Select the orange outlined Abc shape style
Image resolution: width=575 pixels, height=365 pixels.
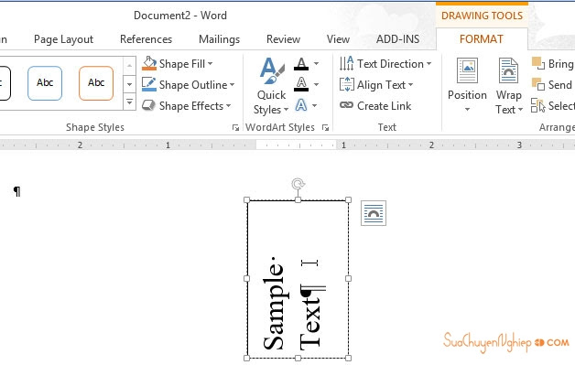(x=96, y=83)
